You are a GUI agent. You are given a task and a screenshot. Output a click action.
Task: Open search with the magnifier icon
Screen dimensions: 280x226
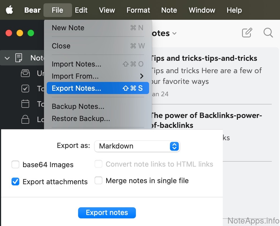pos(268,33)
